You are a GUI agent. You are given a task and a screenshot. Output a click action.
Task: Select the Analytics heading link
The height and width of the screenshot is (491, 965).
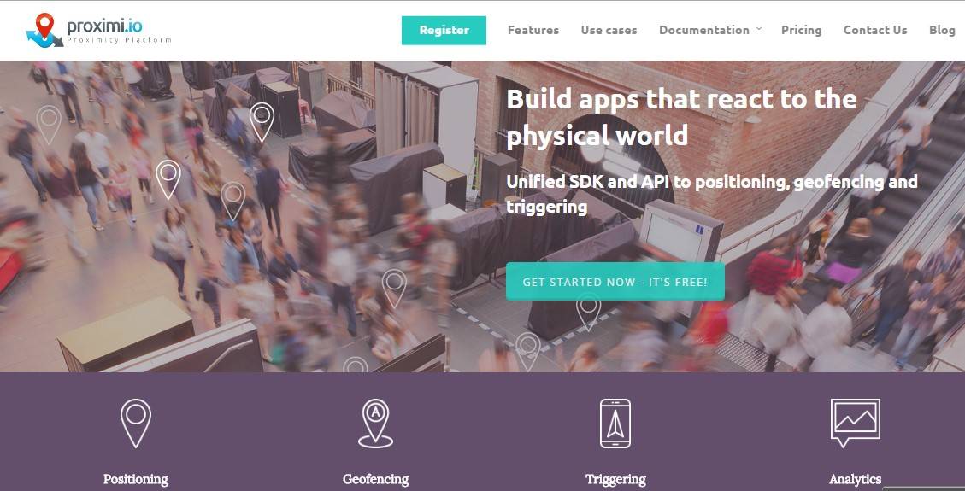855,479
